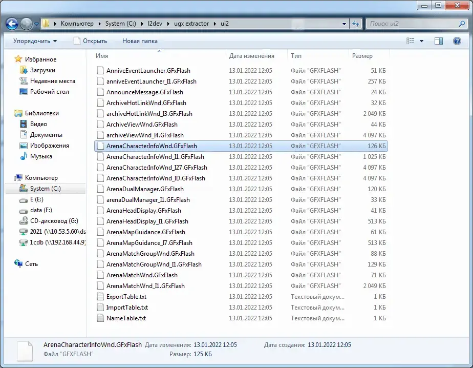Sort files by Размер column header
The image size is (473, 368).
pos(362,56)
